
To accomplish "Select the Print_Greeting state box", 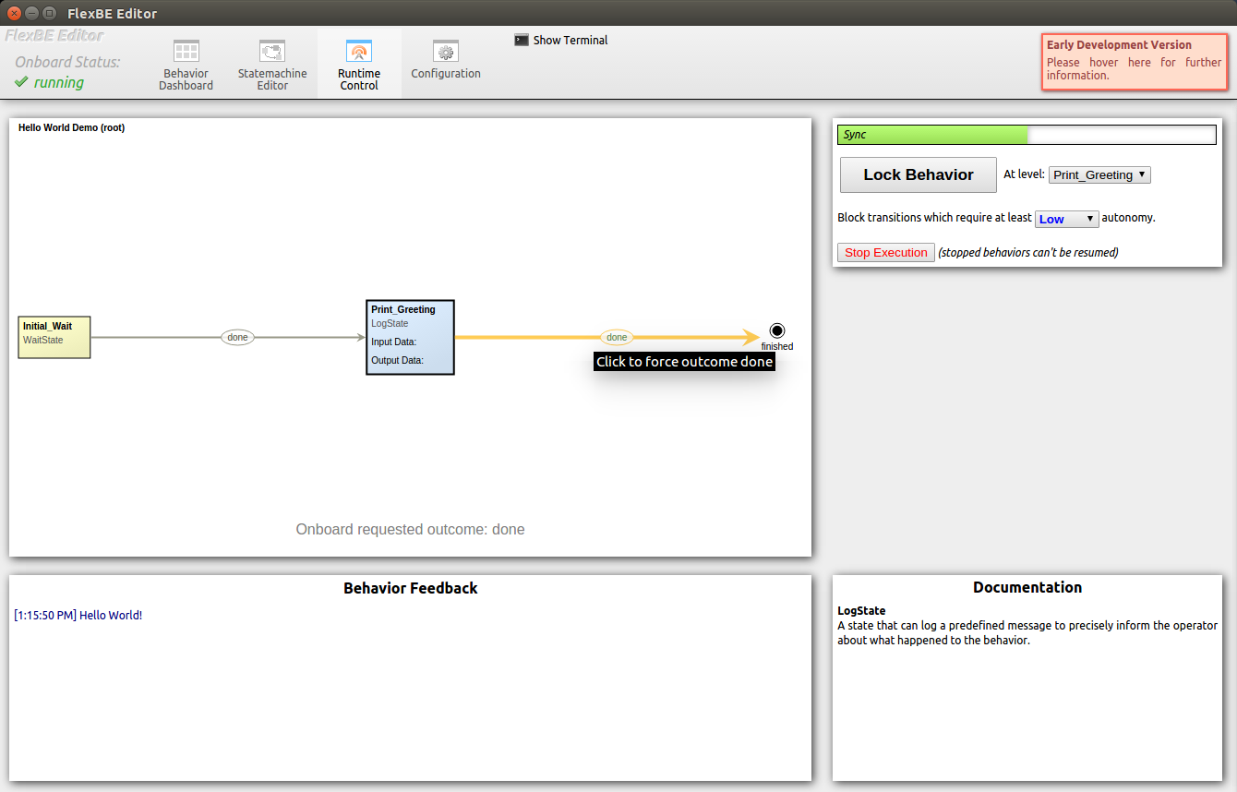I will coord(410,337).
